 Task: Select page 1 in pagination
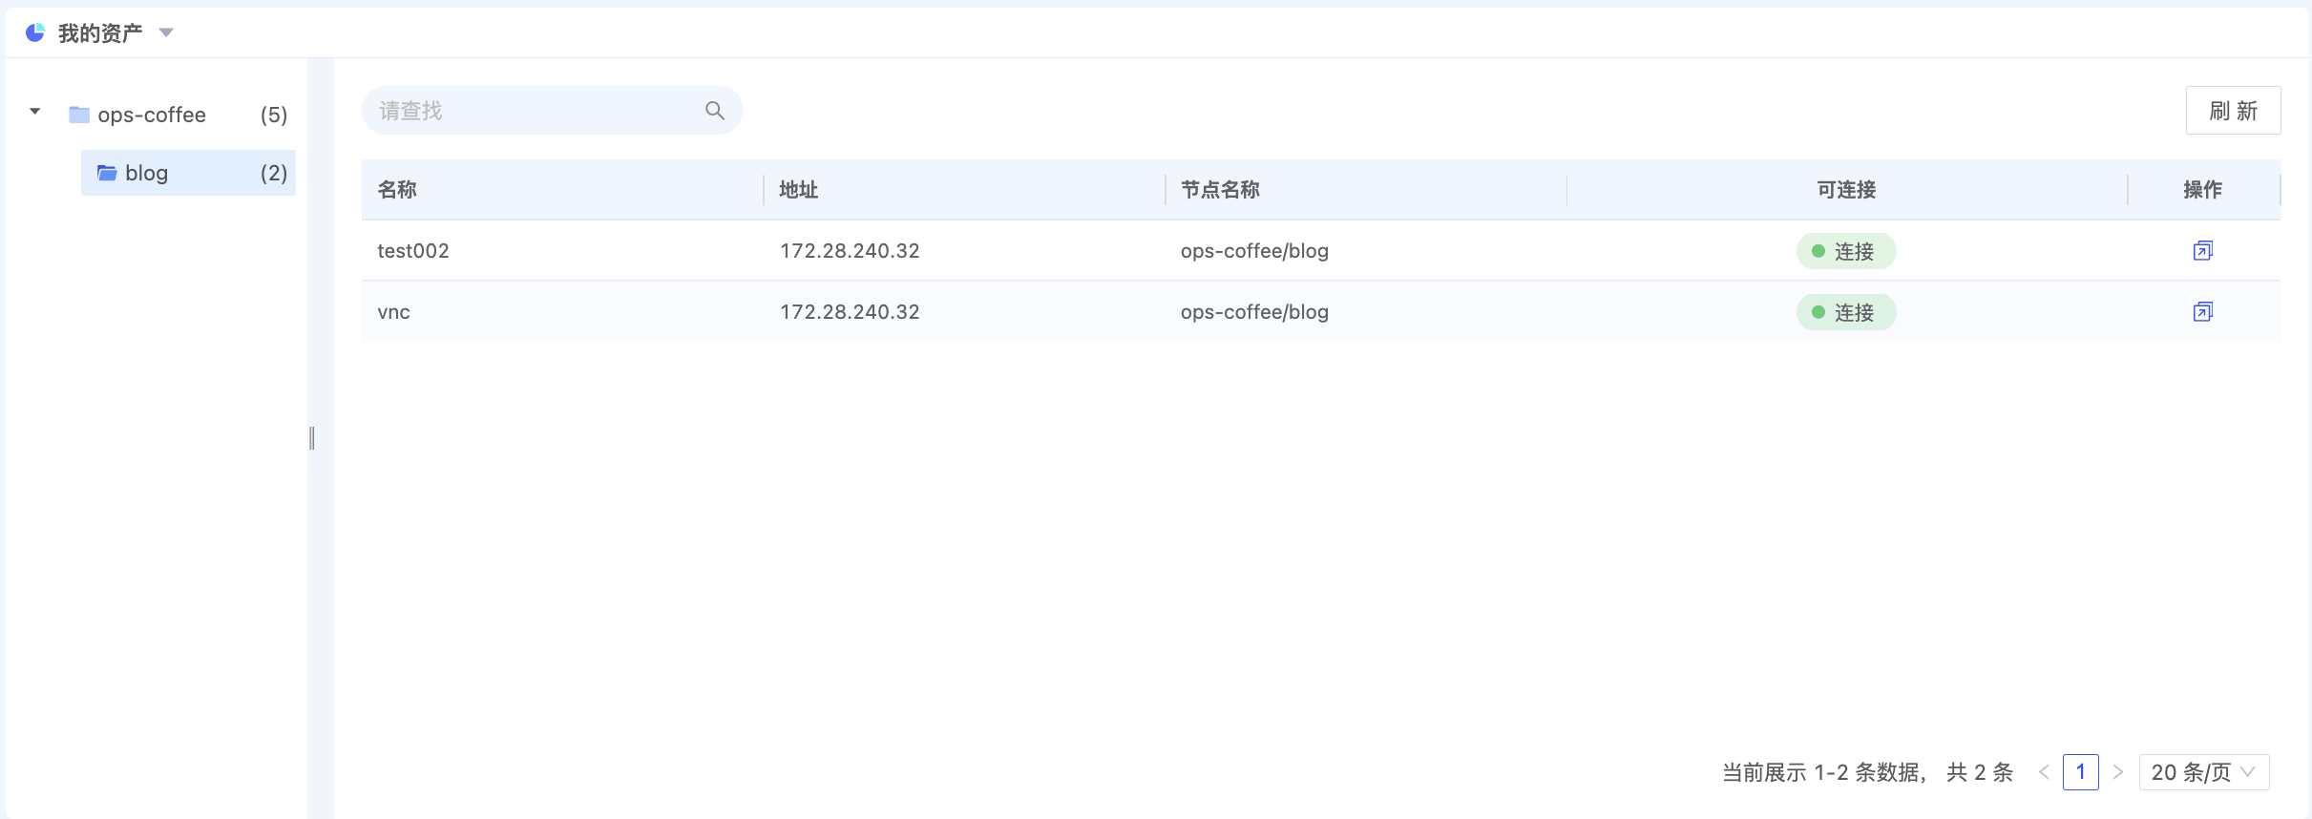(2080, 772)
